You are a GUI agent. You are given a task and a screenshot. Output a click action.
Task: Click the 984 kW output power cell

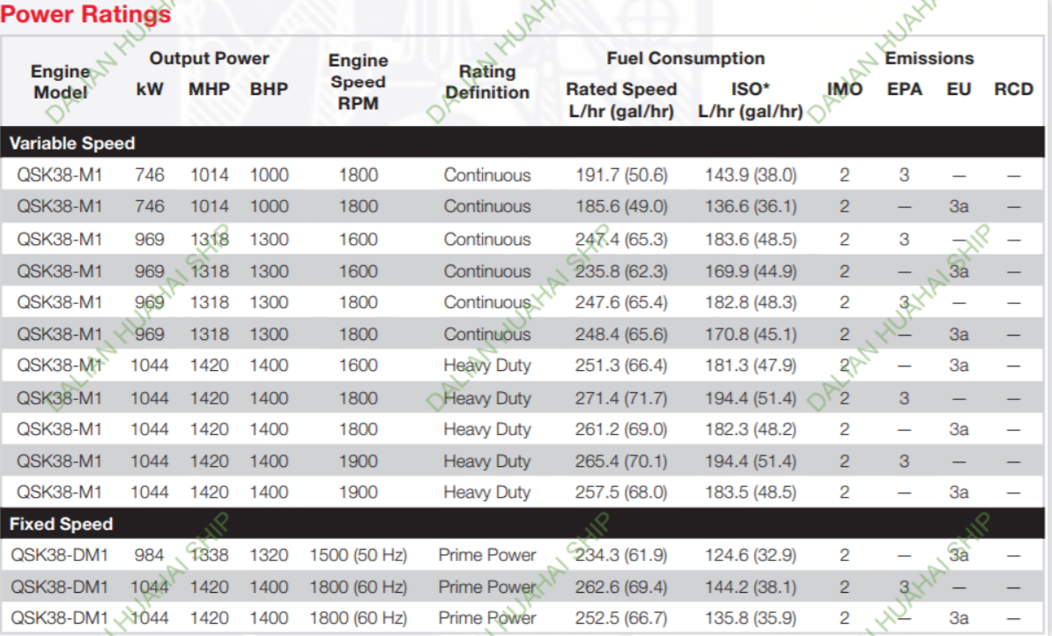point(149,556)
